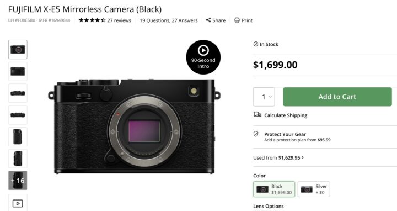Image resolution: width=397 pixels, height=211 pixels.
Task: Select the top-view camera thumbnail
Action: click(18, 93)
